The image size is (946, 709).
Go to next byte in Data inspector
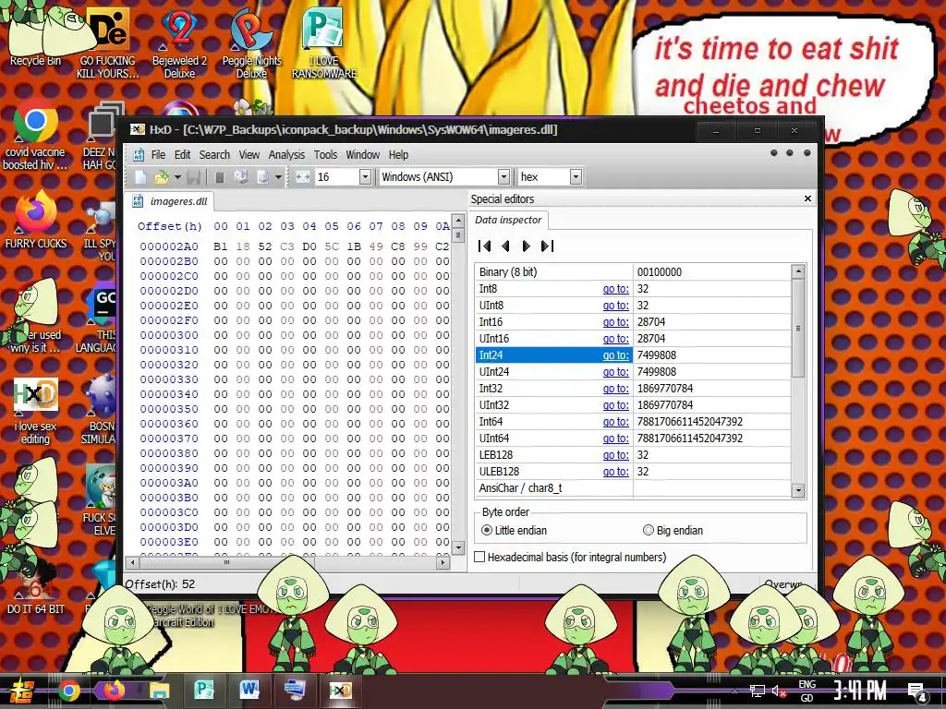(x=526, y=246)
